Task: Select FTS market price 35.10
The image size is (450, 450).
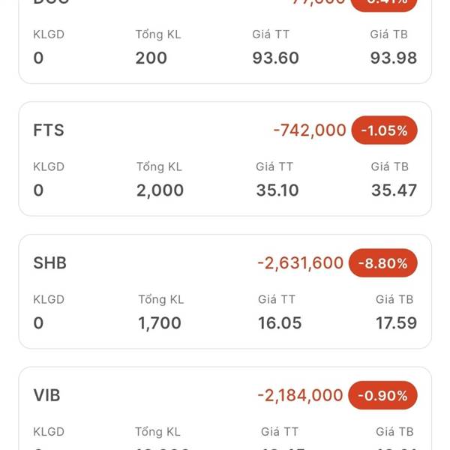Action: (x=277, y=190)
